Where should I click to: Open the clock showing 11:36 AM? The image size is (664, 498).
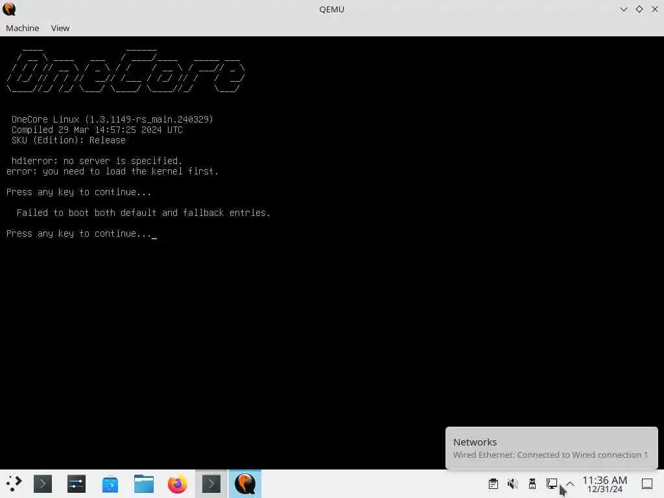(605, 484)
